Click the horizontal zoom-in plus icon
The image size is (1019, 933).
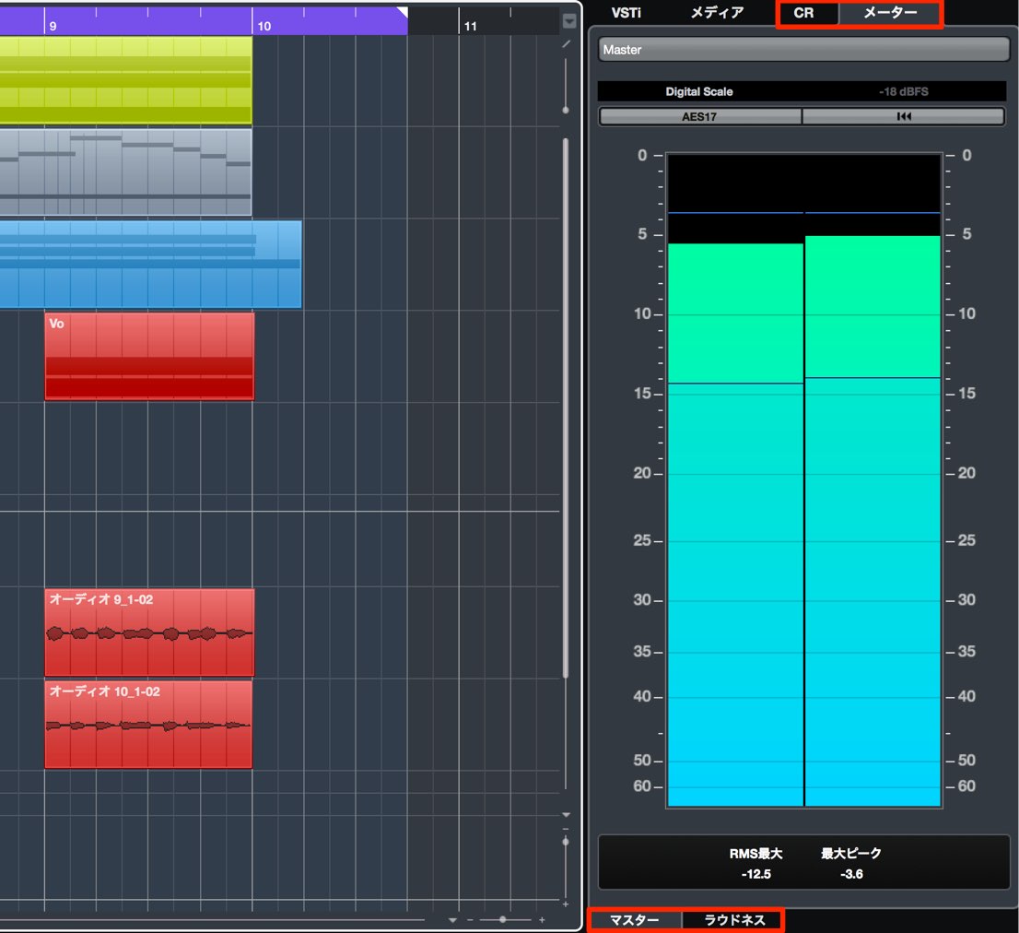coord(542,919)
